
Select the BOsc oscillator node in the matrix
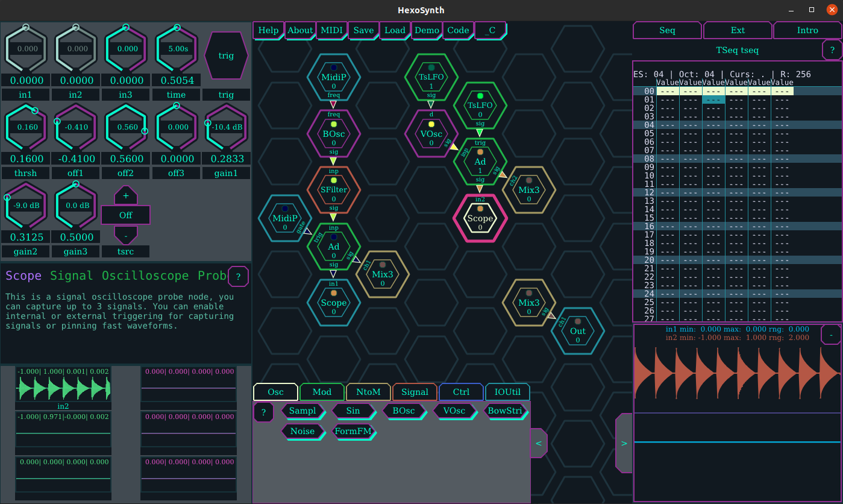[x=334, y=134]
